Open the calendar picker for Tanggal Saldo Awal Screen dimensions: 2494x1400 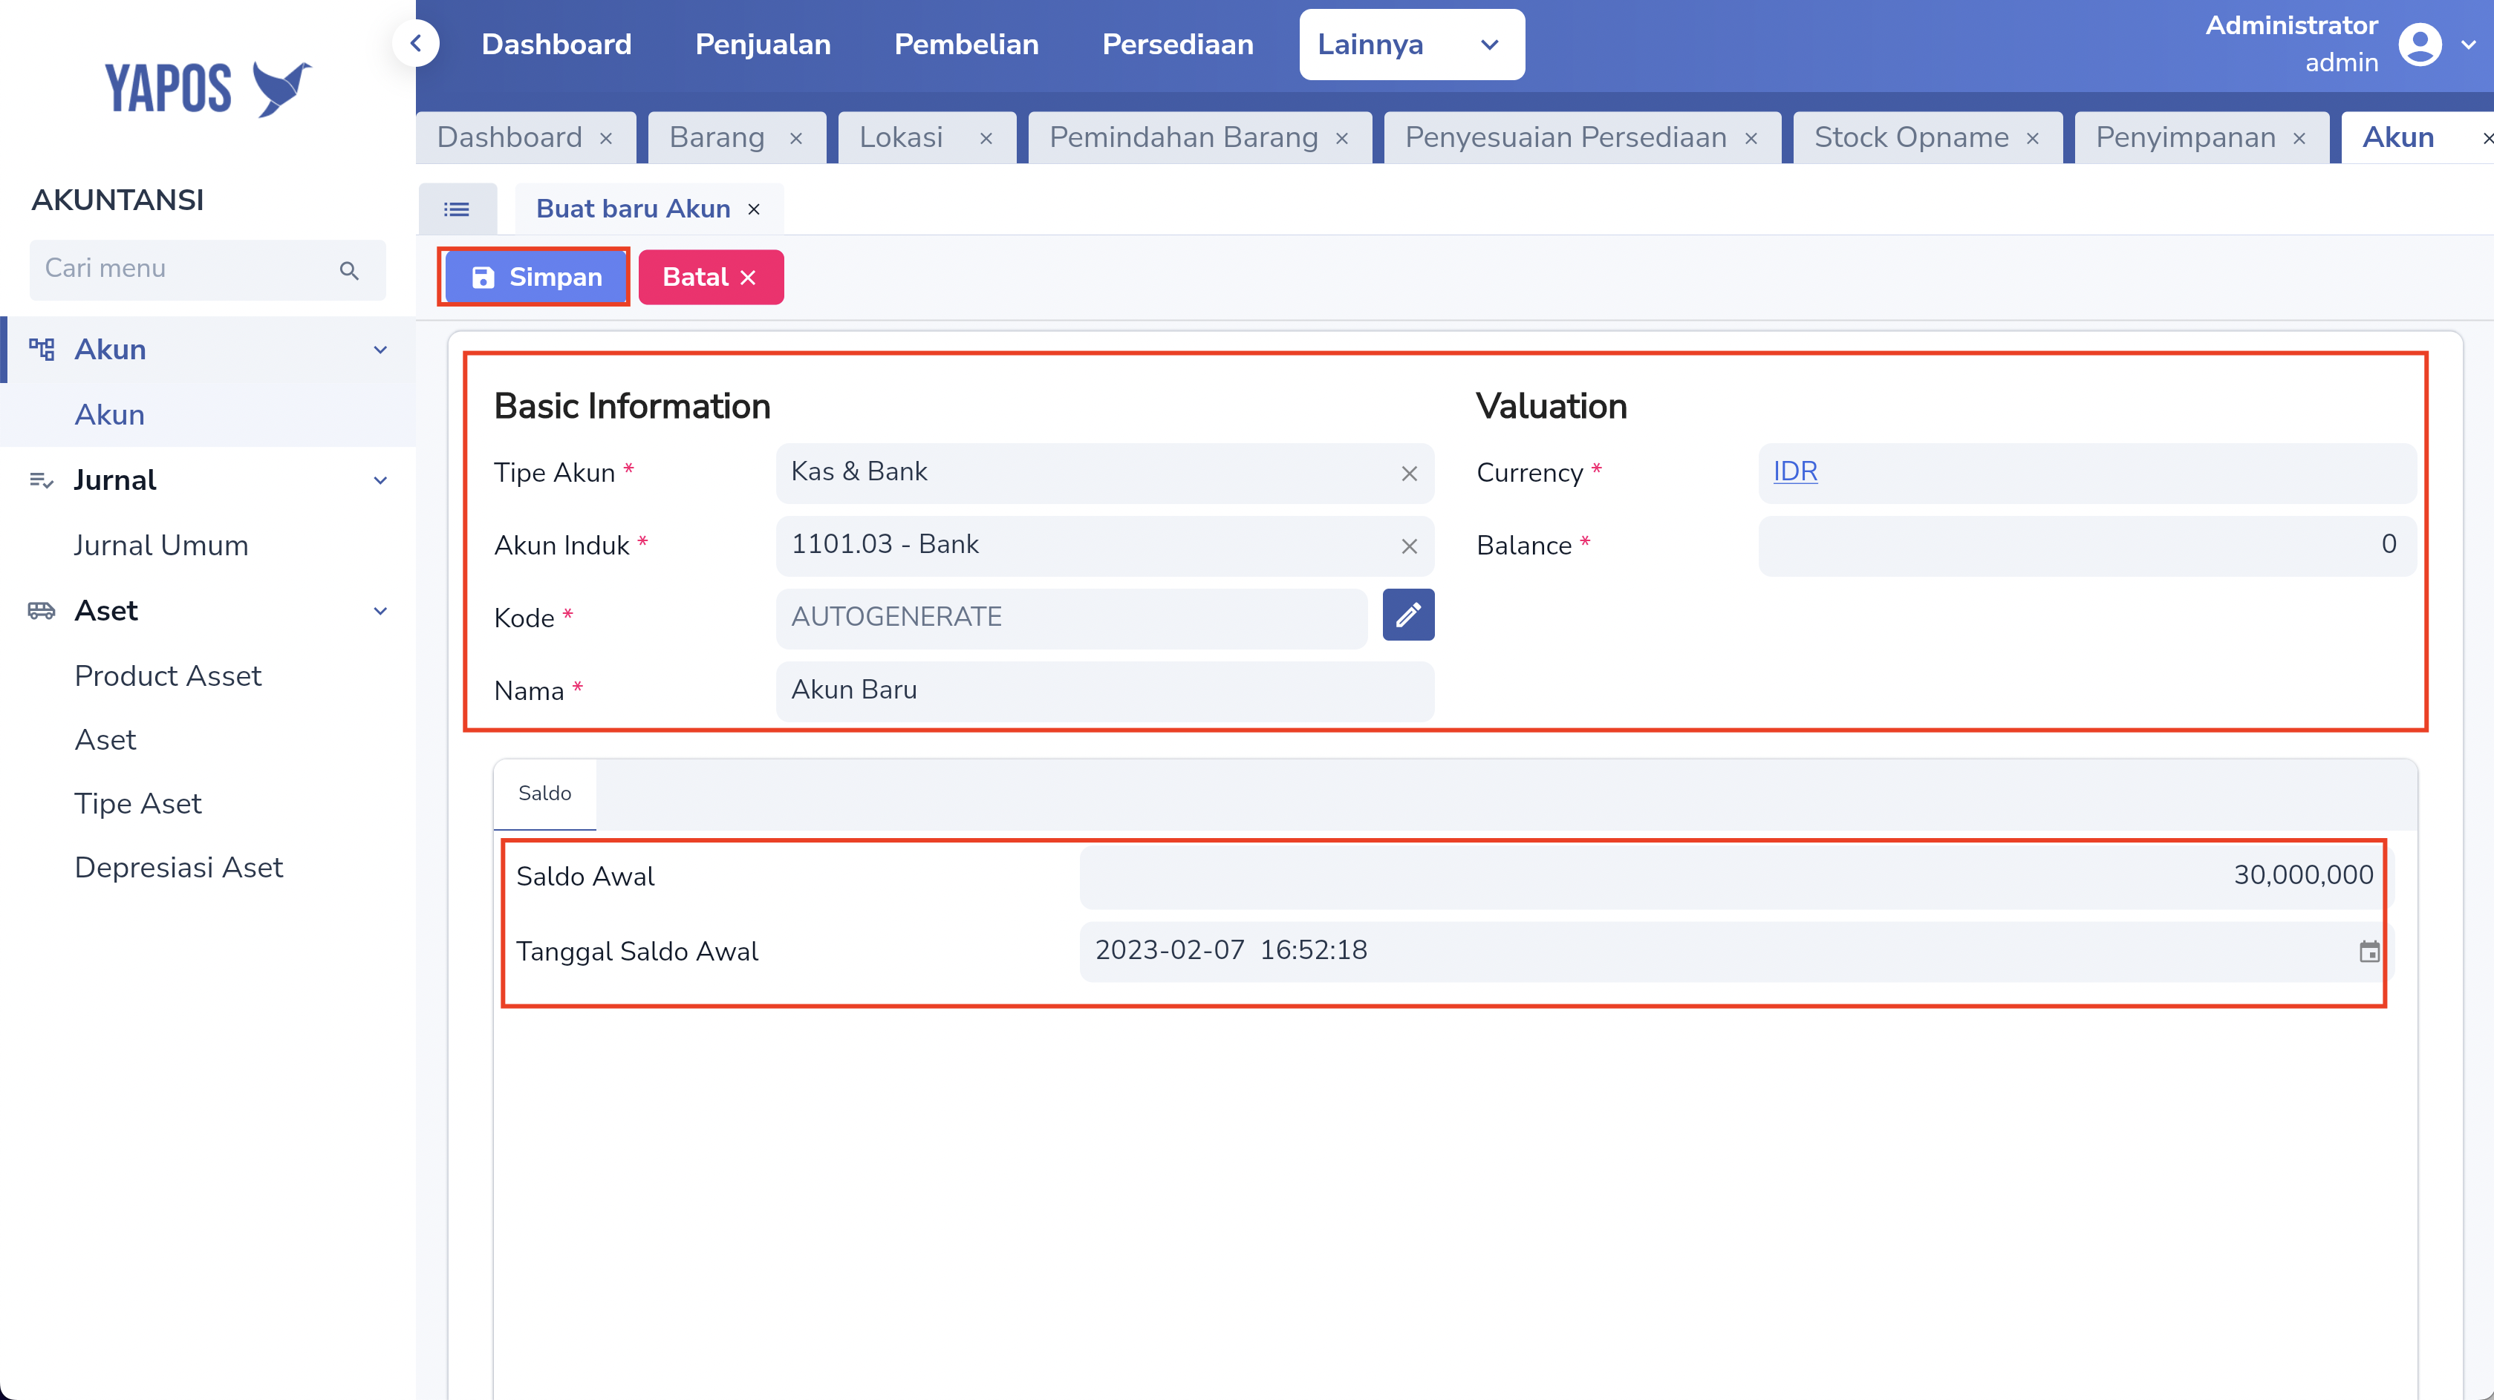click(x=2369, y=951)
